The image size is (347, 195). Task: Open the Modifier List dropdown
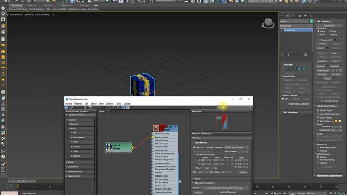click(297, 26)
